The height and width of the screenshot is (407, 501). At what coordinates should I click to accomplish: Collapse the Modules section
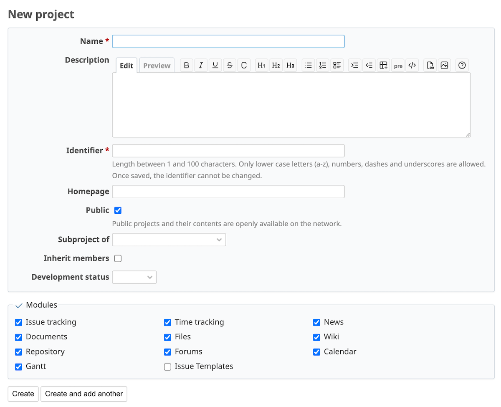[x=18, y=305]
